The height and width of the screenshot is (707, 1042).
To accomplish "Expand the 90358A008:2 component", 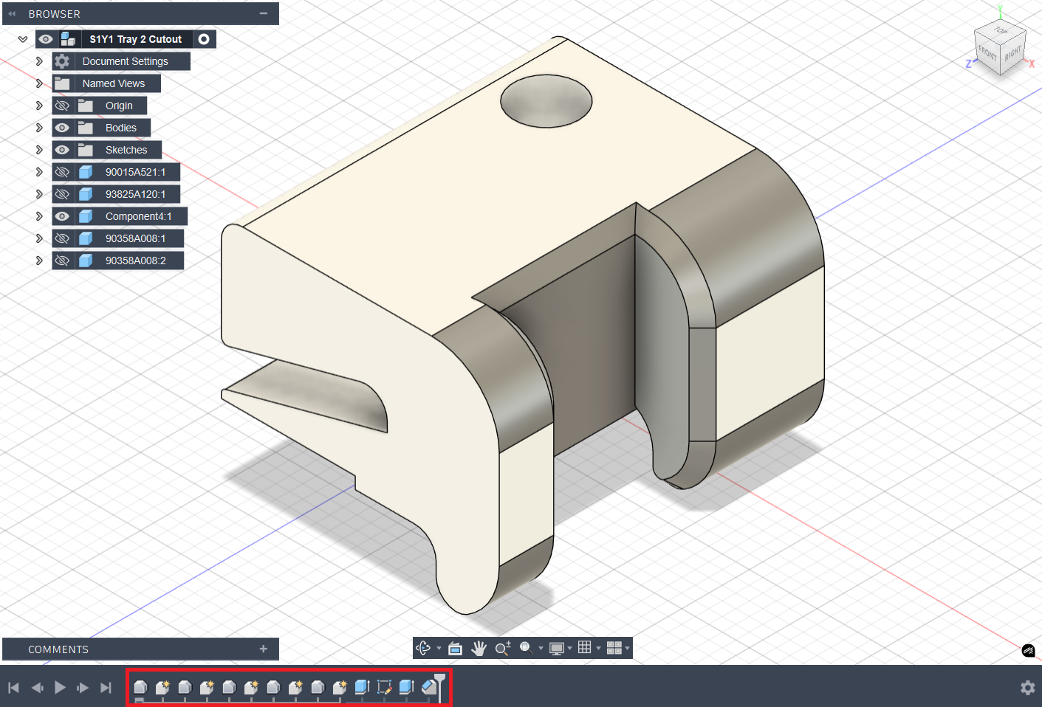I will click(39, 261).
